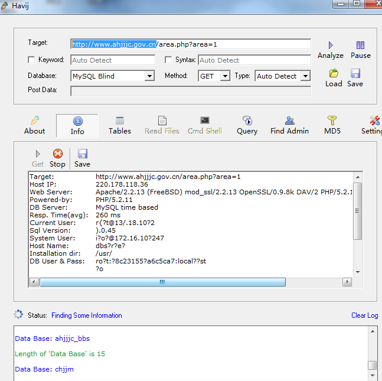Click the info box vertical scrollbar thumb
Viewport: 382px width, 381px height.
tap(358, 211)
